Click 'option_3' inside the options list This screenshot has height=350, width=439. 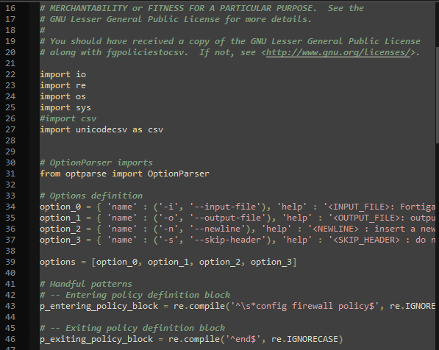tap(271, 262)
